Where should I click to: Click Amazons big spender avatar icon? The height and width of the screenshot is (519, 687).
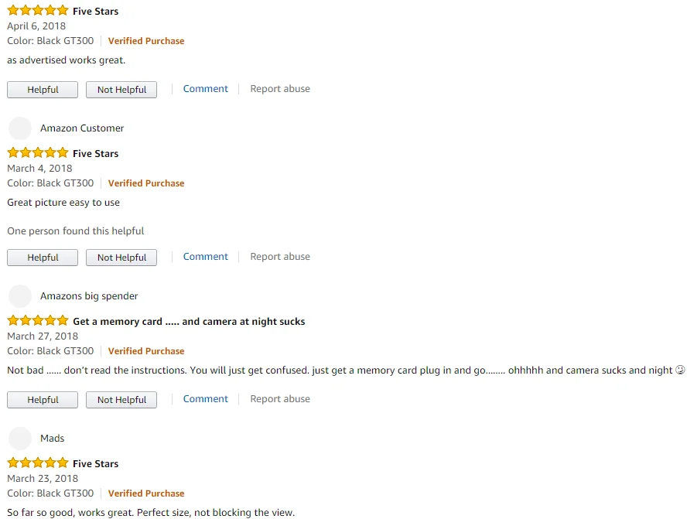20,296
